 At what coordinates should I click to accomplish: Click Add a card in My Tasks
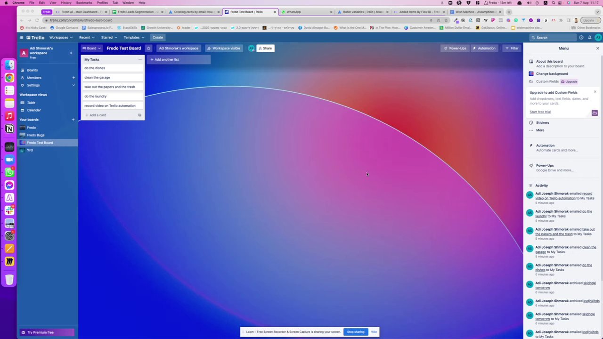click(x=109, y=115)
